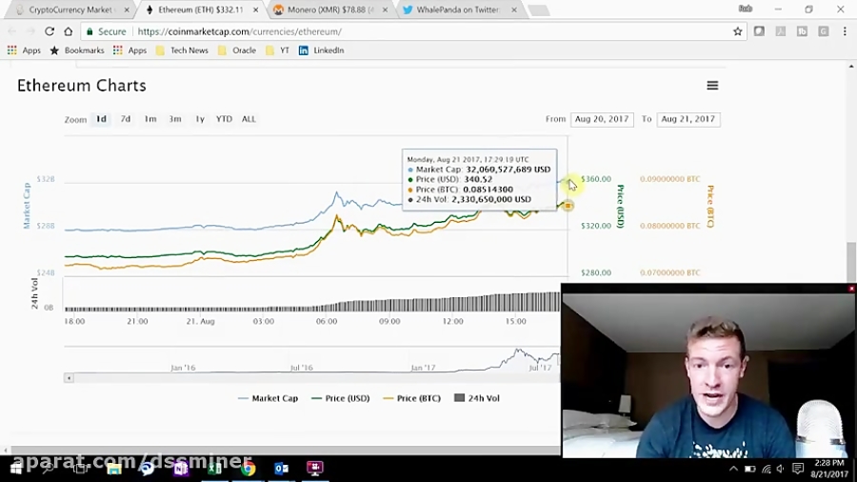Viewport: 857px width, 482px height.
Task: Toggle Price (BTC) series in legend
Action: click(412, 398)
